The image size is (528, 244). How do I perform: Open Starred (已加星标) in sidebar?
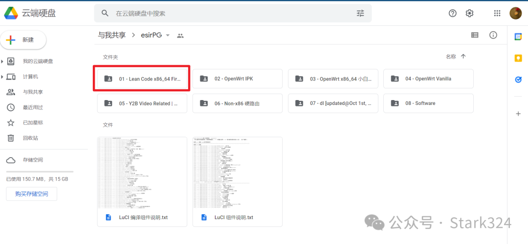33,122
